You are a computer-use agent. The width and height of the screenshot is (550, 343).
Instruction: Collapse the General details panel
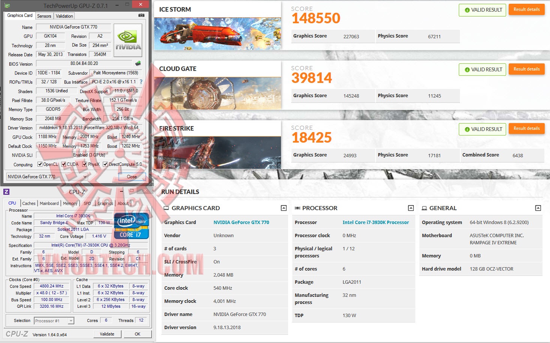538,208
